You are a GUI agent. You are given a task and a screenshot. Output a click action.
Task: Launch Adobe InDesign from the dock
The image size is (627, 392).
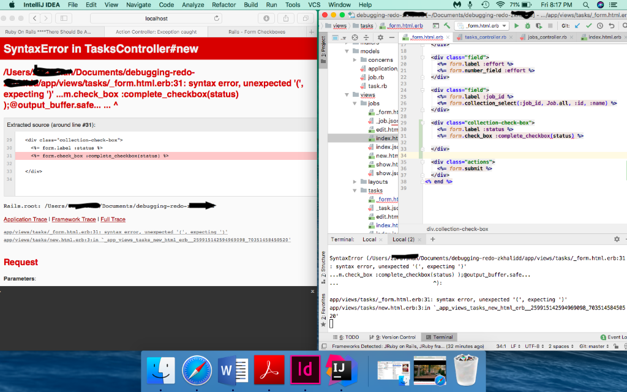point(305,370)
